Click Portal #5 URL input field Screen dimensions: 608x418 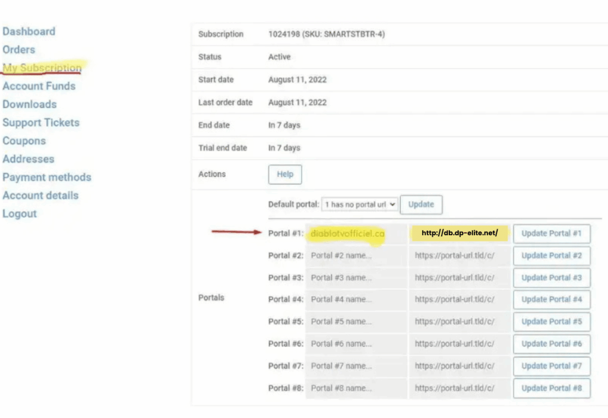pyautogui.click(x=460, y=322)
